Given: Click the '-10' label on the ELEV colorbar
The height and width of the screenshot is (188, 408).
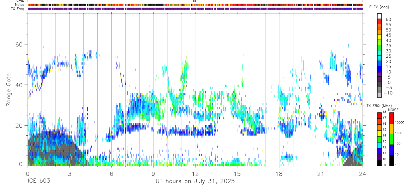Looking at the screenshot, I should [x=388, y=93].
